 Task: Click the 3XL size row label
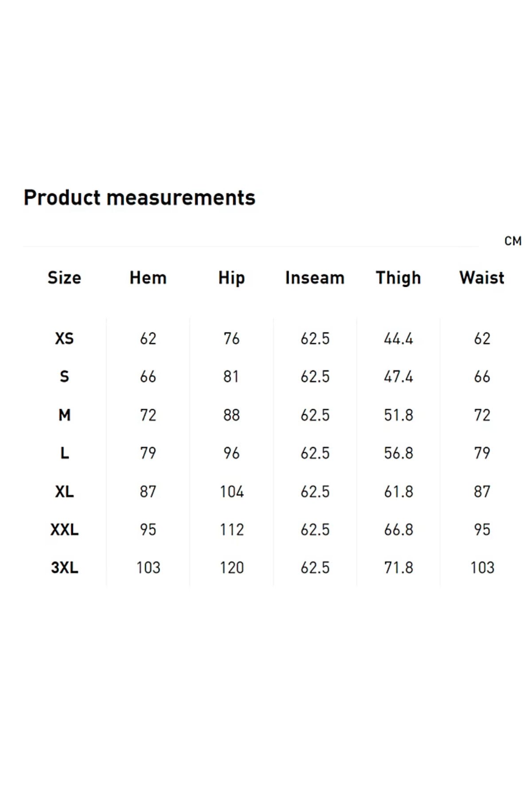64,567
